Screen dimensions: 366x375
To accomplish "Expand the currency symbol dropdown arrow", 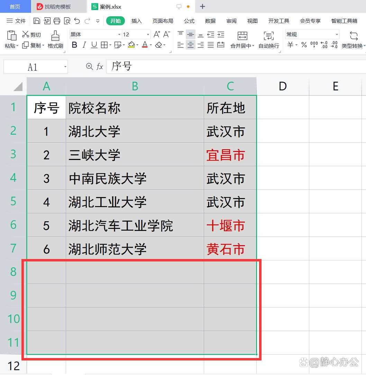I will coord(296,45).
